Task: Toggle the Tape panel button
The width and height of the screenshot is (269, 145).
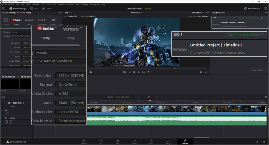Action: click(x=34, y=8)
